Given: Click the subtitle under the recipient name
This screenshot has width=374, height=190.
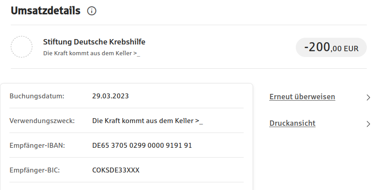Looking at the screenshot, I should point(92,53).
